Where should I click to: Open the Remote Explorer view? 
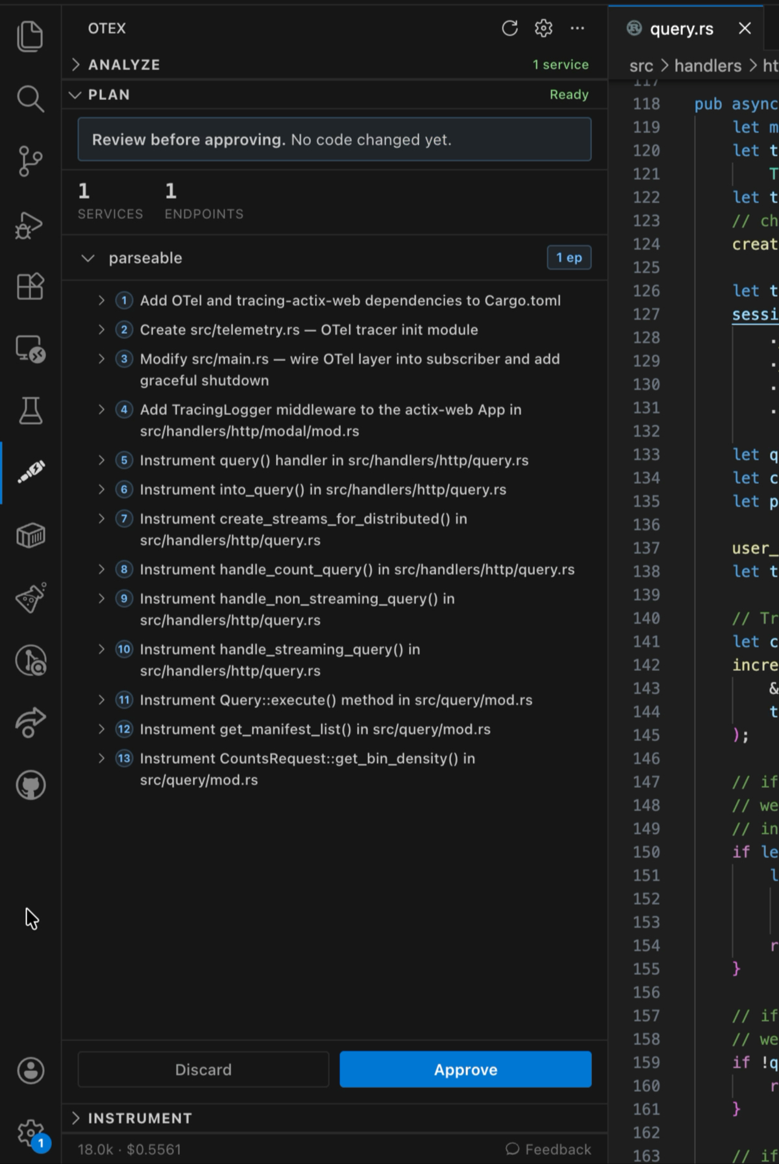coord(30,349)
